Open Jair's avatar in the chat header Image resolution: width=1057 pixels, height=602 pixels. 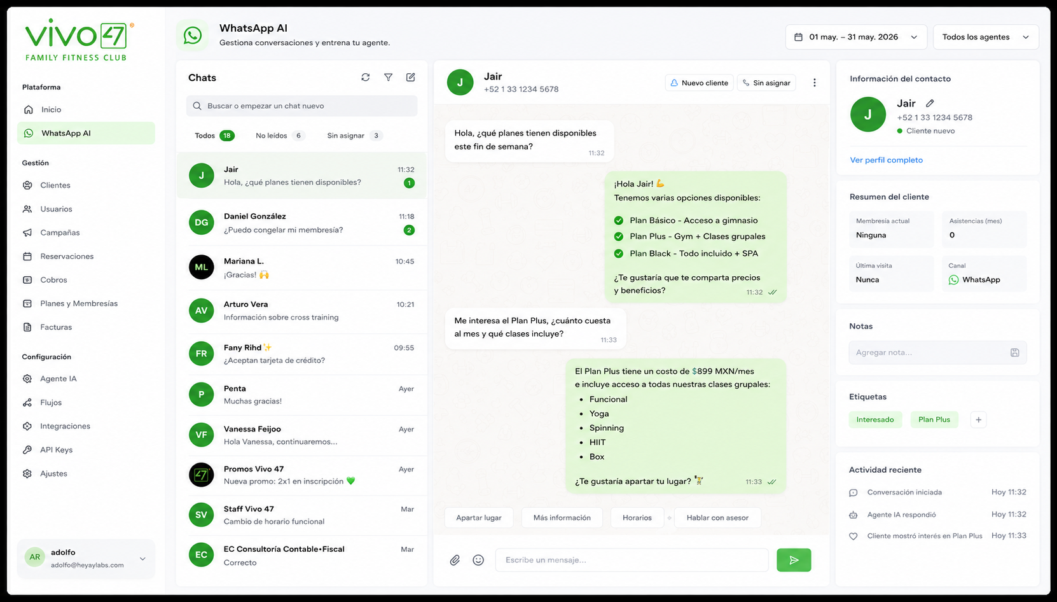point(460,82)
